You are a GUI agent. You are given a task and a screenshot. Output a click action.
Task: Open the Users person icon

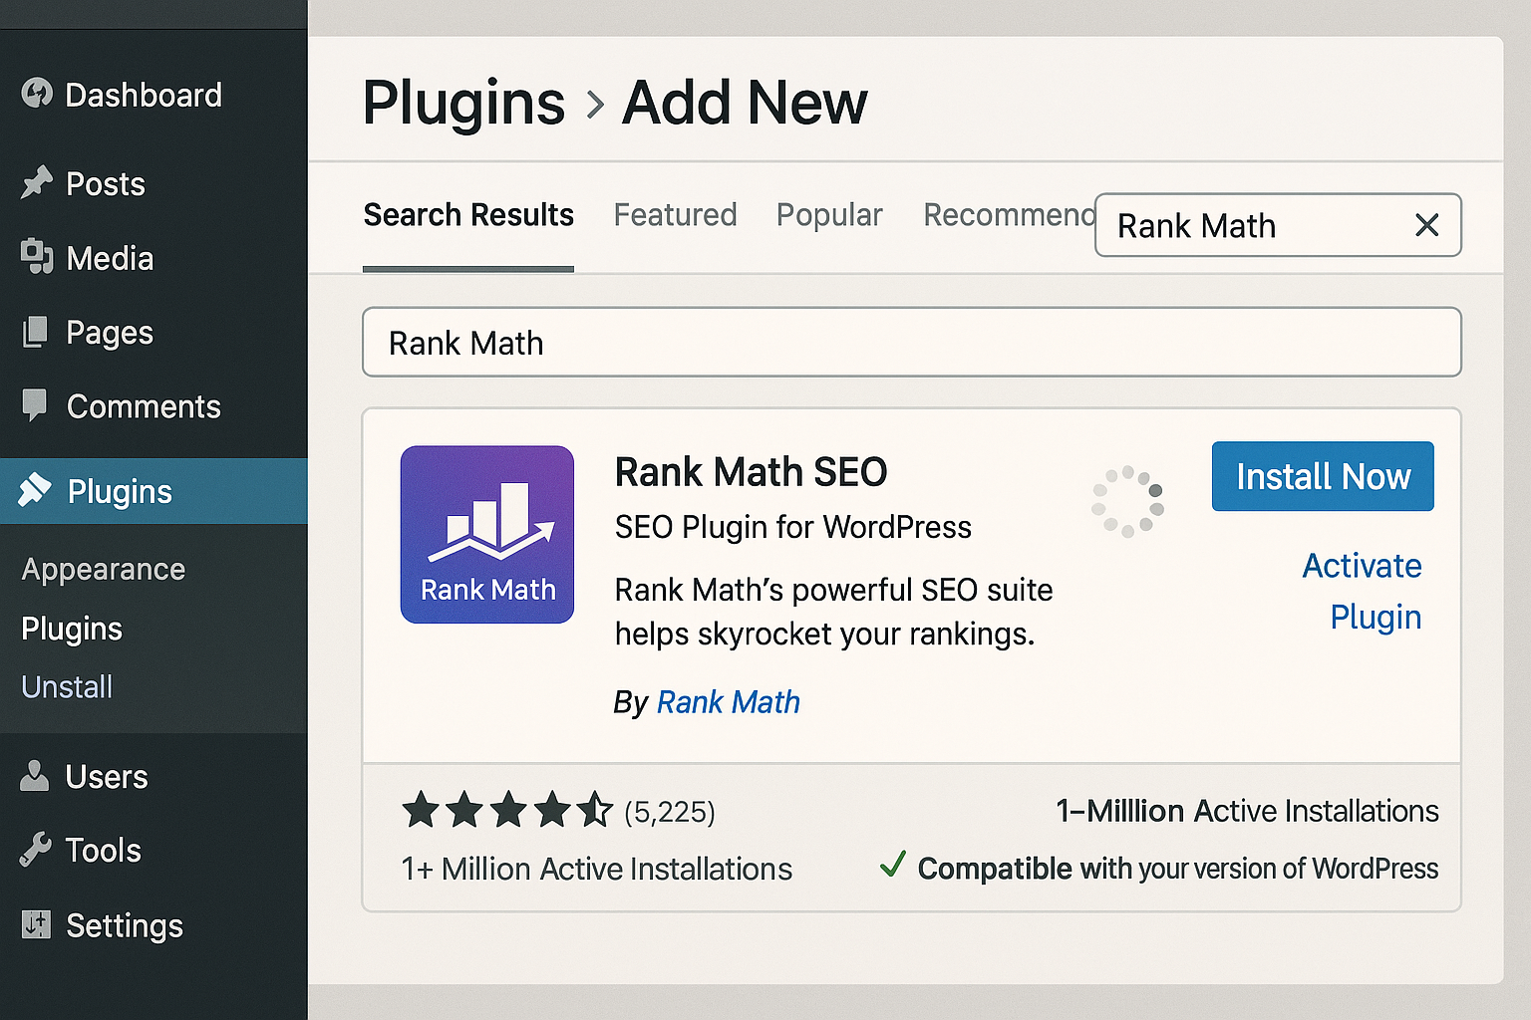point(35,775)
